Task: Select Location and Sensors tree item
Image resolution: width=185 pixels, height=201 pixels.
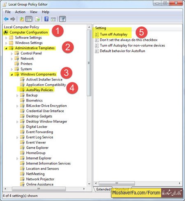Action: pyautogui.click(x=42, y=169)
